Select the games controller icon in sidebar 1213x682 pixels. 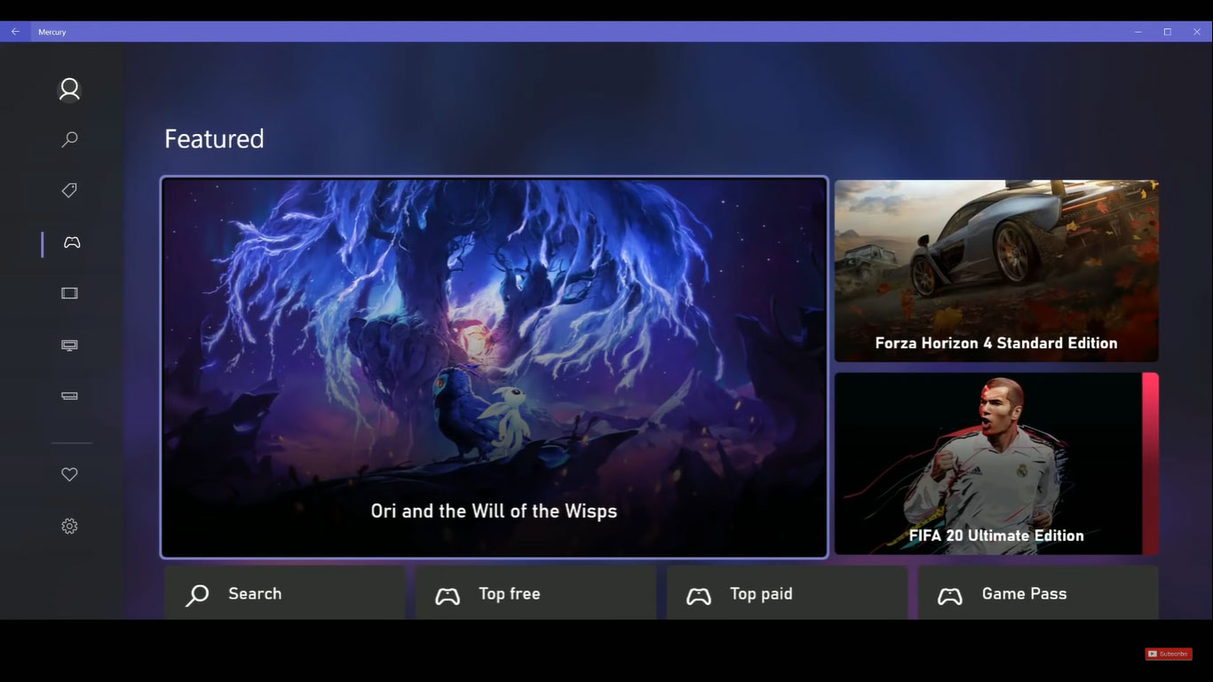click(71, 242)
